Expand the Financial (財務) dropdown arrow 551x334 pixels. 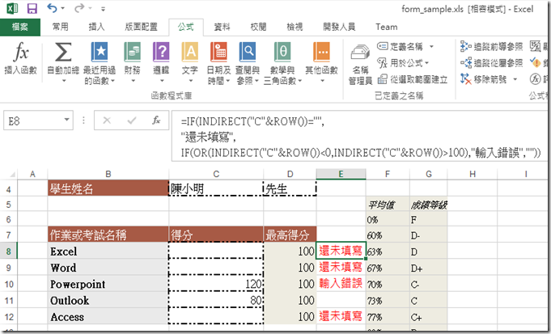coord(133,81)
